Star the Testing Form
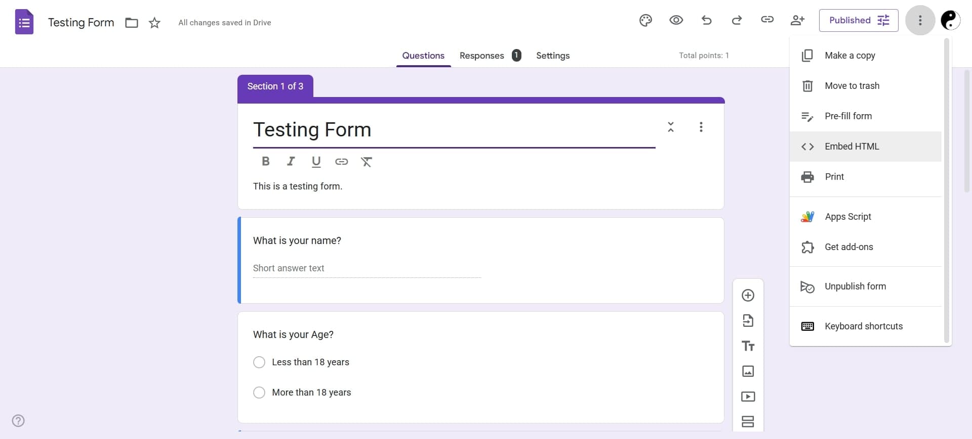Screen dimensions: 972x439 coord(154,23)
